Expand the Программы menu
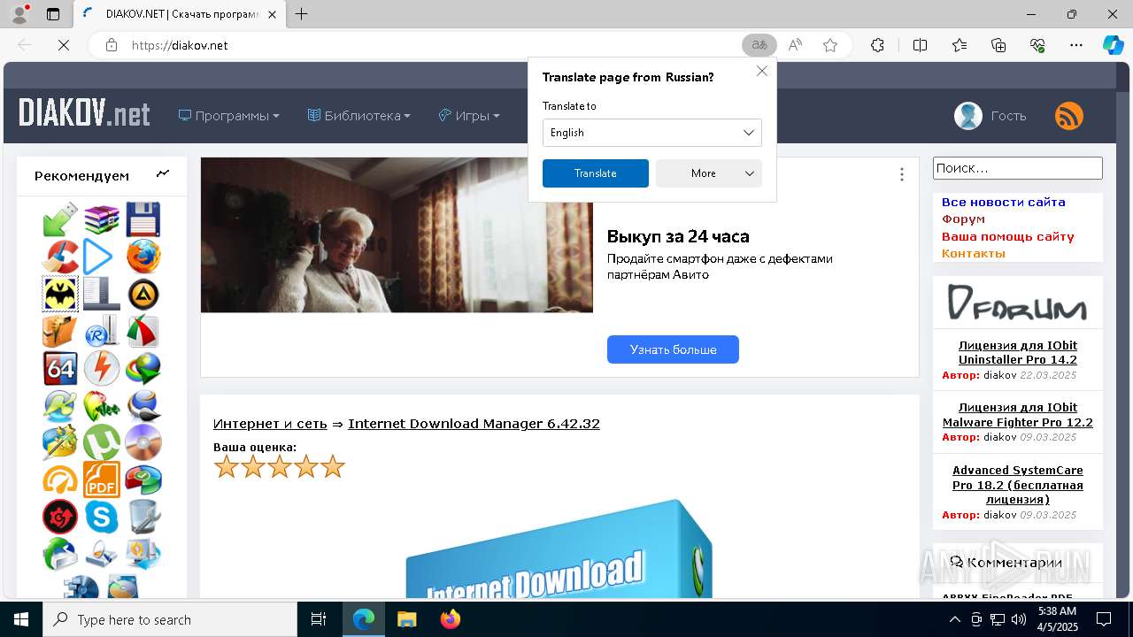 coord(228,116)
